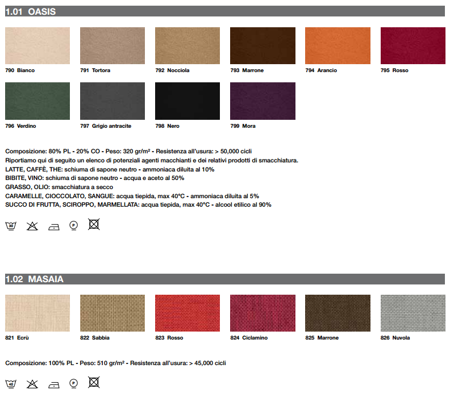The image size is (454, 402).
Task: Click the Oasis 30° wash care icon
Action: [x=11, y=226]
